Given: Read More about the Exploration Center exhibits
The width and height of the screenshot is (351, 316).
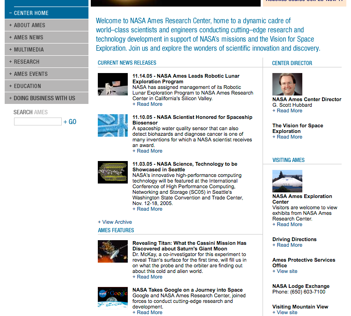Looking at the screenshot, I should 287,224.
